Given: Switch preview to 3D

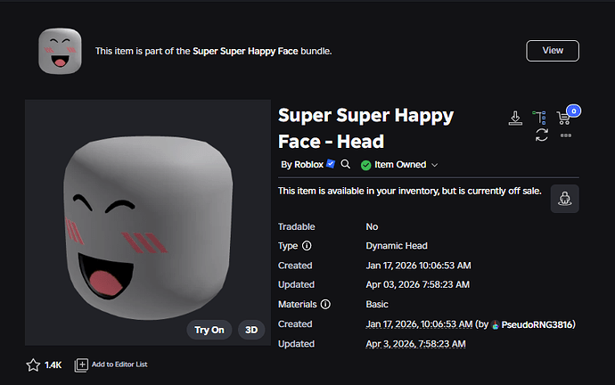Looking at the screenshot, I should pos(251,330).
